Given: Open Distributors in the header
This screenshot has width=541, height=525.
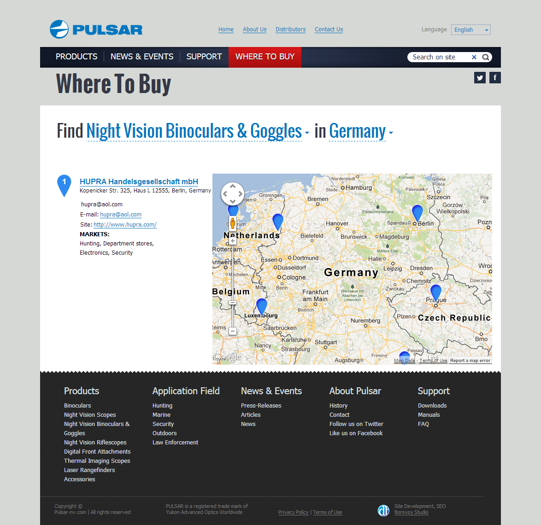Looking at the screenshot, I should click(x=290, y=29).
